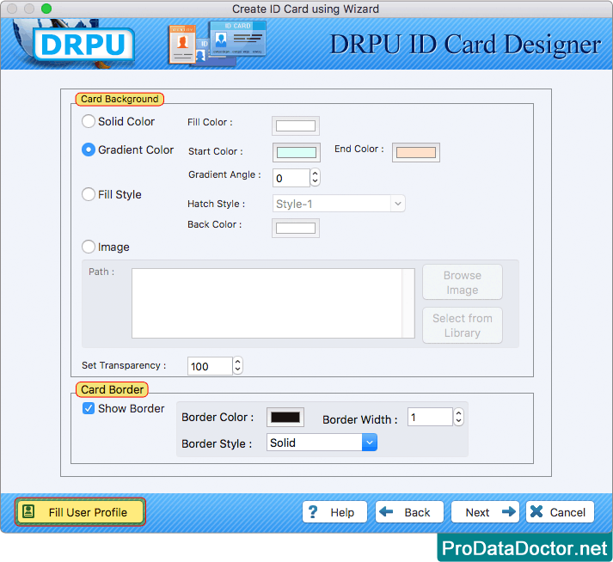This screenshot has width=613, height=562.
Task: Select the Solid Color radio button
Action: tap(89, 121)
